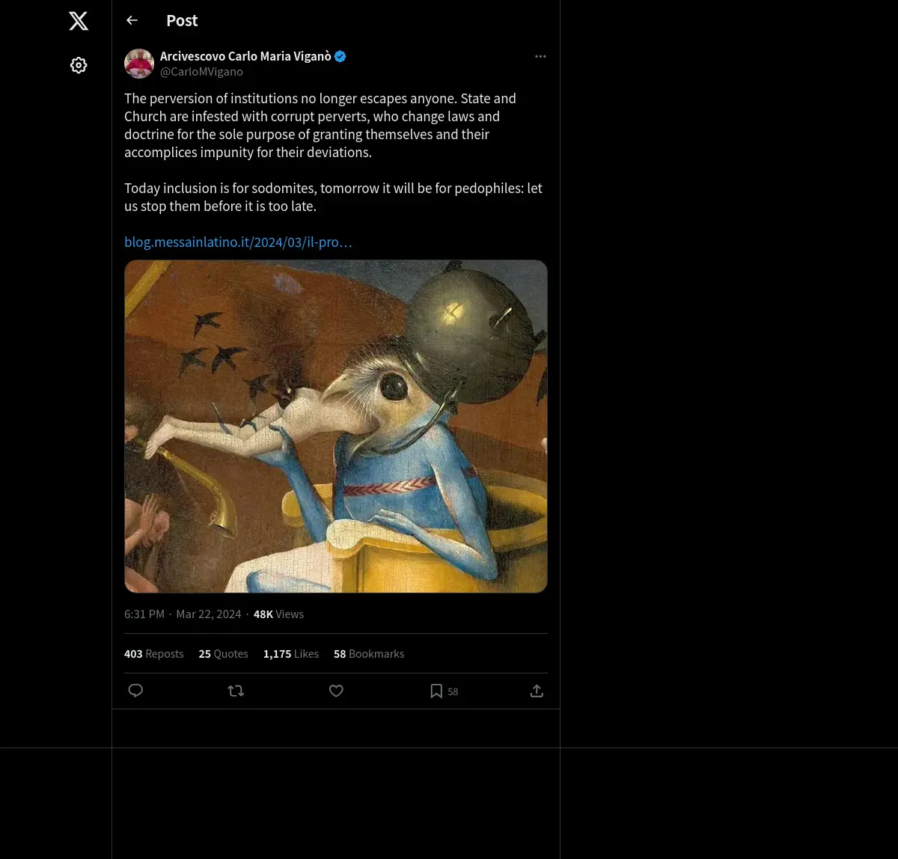Click the X logo icon
Image resolution: width=898 pixels, height=859 pixels.
tap(79, 21)
